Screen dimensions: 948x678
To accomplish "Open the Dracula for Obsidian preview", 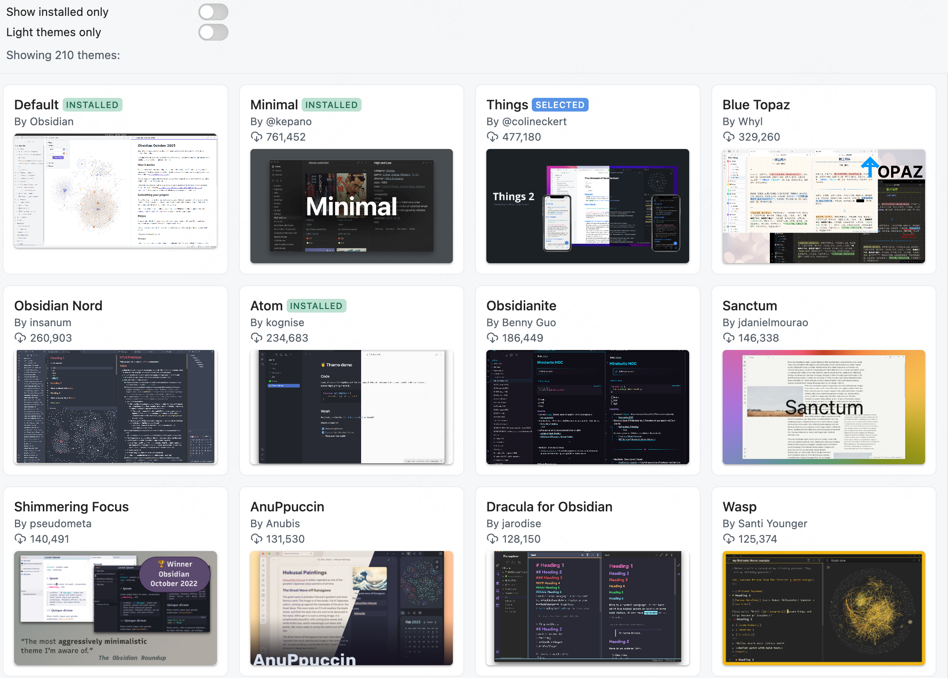I will (587, 608).
